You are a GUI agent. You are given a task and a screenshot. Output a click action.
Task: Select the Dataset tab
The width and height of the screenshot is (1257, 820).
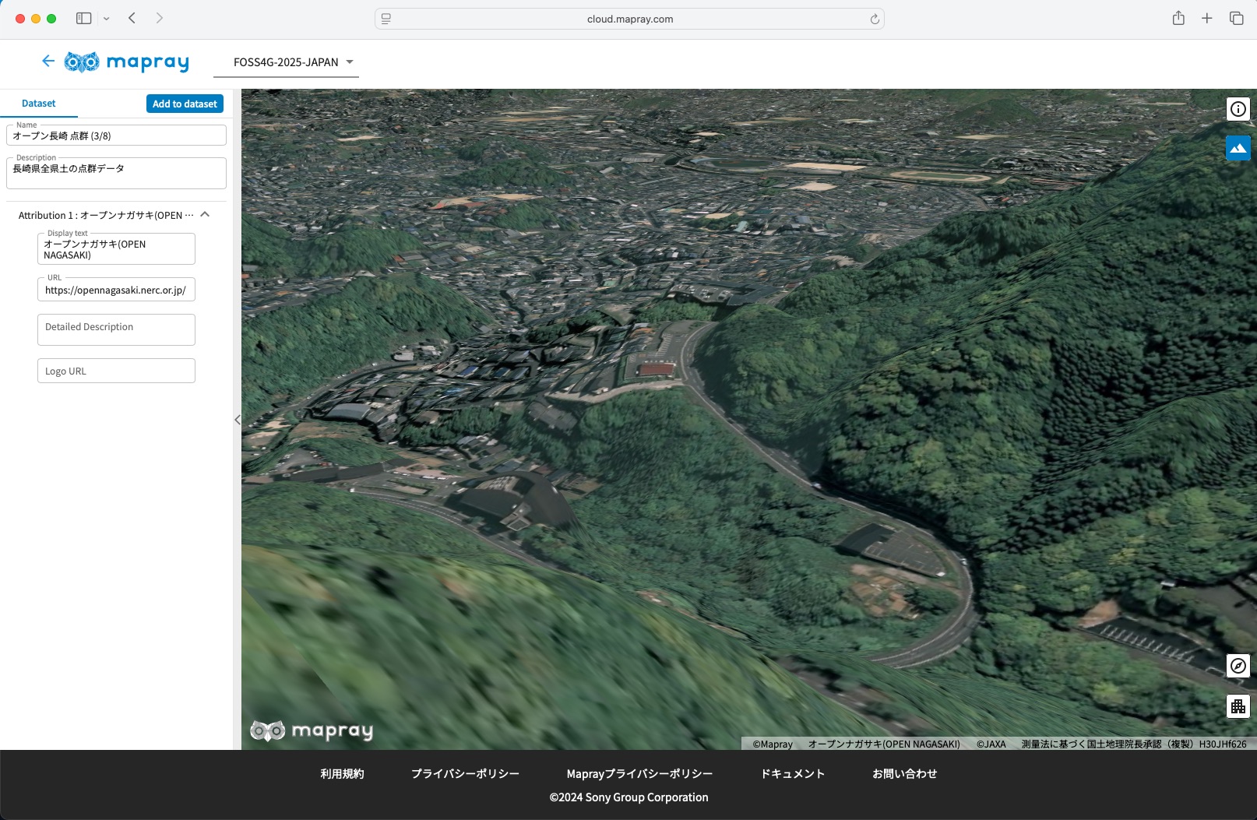(39, 104)
